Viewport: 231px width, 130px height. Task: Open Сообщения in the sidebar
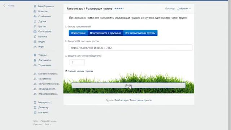[44, 16]
